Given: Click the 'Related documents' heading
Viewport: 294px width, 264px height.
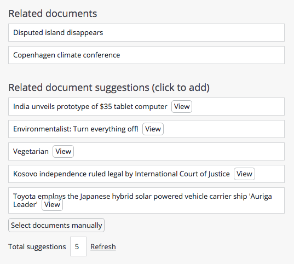Looking at the screenshot, I should click(x=53, y=14).
